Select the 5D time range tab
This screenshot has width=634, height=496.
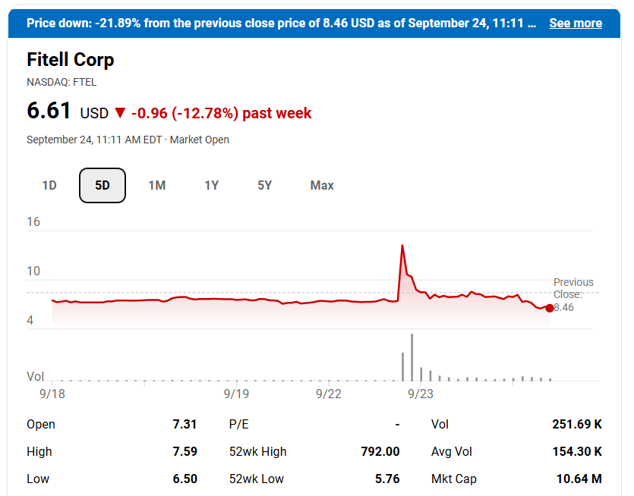[x=103, y=185]
